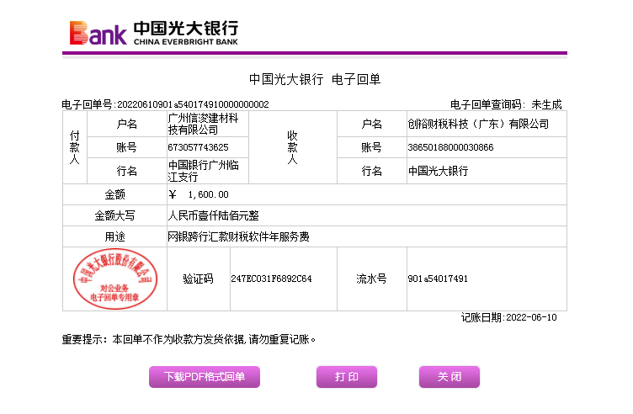Click the 重要提示 notice text
The height and width of the screenshot is (414, 633).
tap(189, 339)
